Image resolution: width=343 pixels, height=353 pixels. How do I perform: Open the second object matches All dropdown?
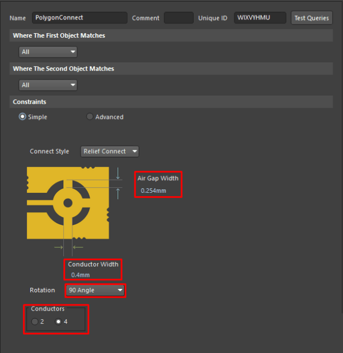pos(48,85)
